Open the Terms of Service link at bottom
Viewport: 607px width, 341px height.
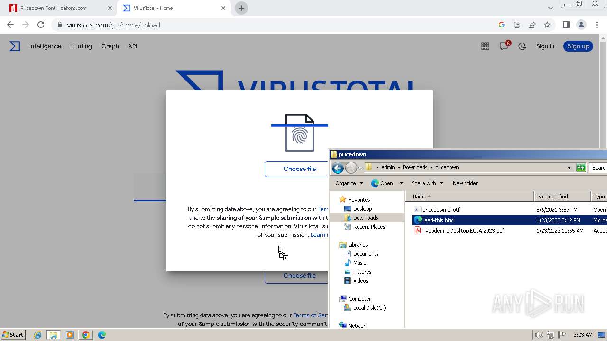311,315
